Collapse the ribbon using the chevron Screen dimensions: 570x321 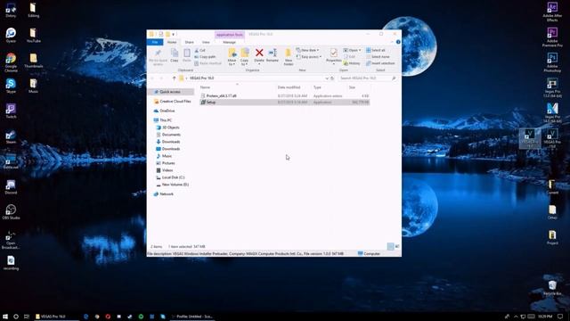tap(392, 42)
